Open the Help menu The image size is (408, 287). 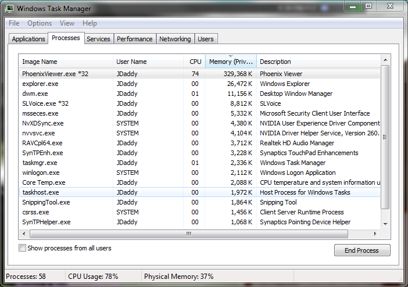point(90,23)
